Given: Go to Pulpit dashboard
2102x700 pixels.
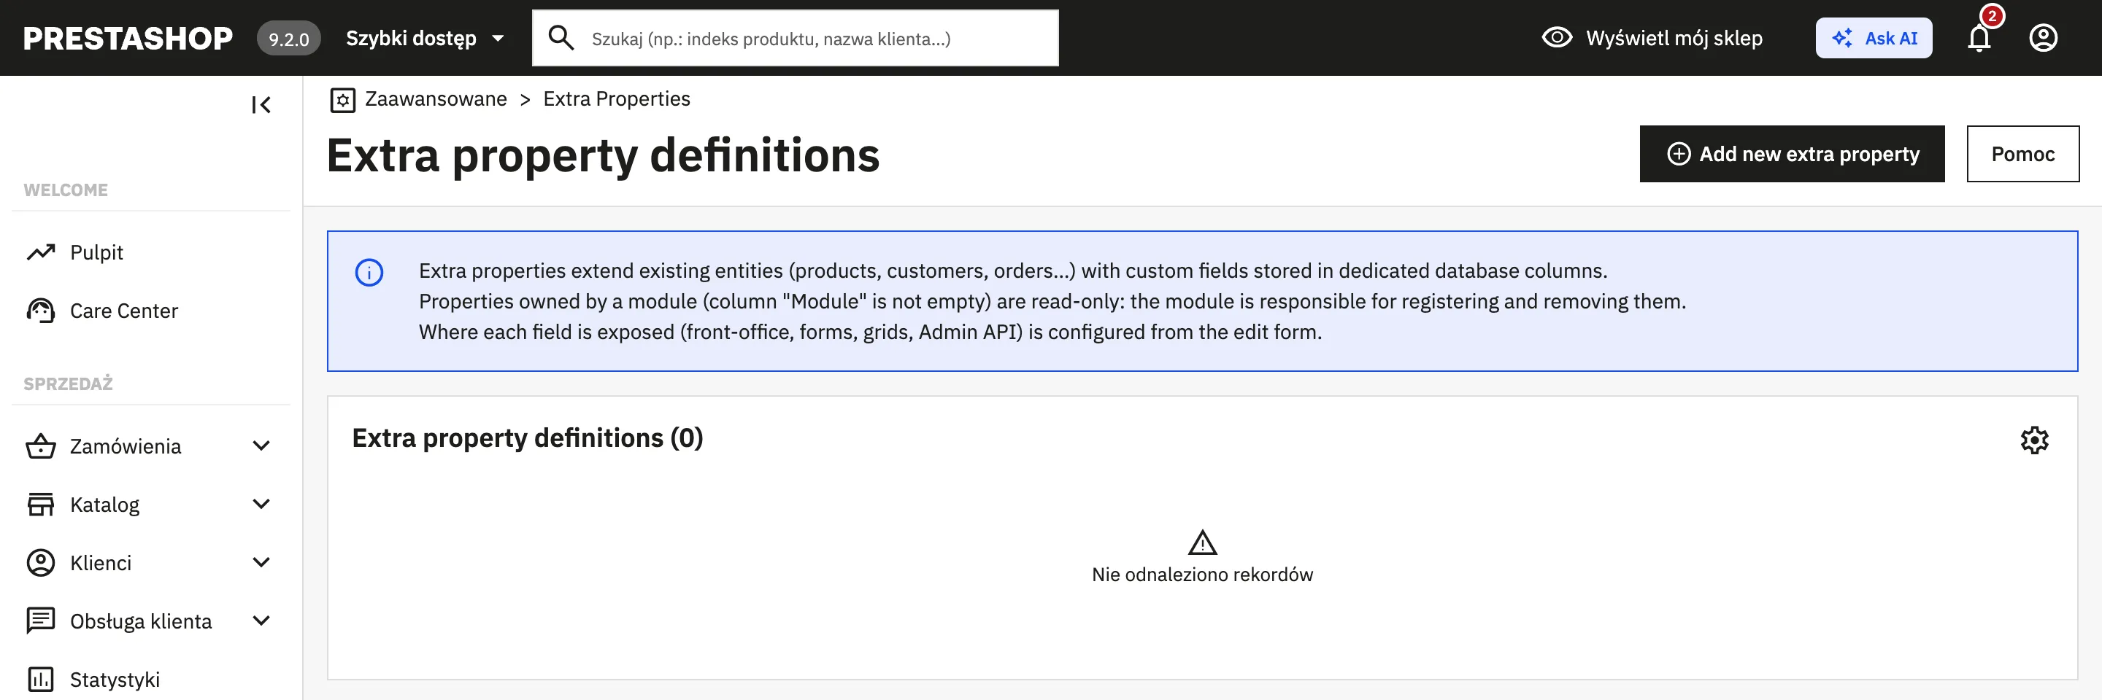Looking at the screenshot, I should tap(96, 252).
